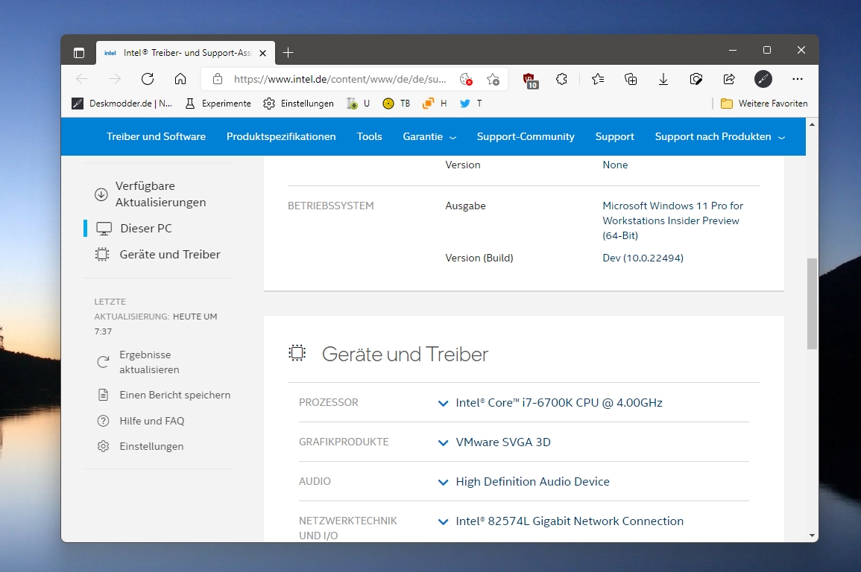The height and width of the screenshot is (572, 861).
Task: Select Treiber und Software in navigation
Action: (x=156, y=136)
